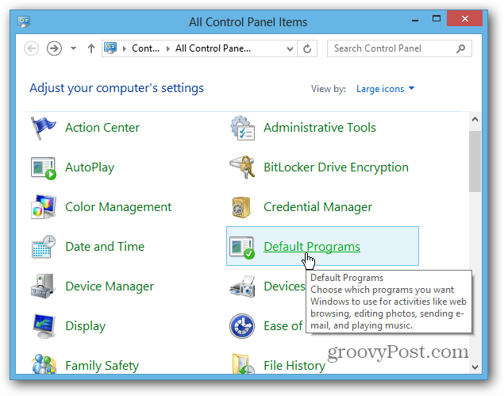The image size is (504, 396).
Task: Click the search magnifier icon
Action: pyautogui.click(x=460, y=48)
